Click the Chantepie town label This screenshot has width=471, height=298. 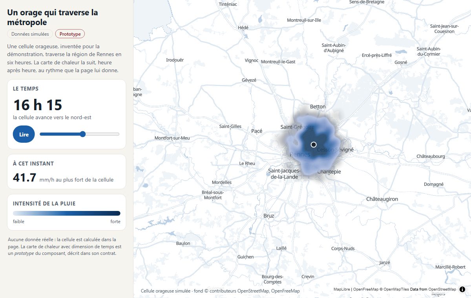(x=329, y=172)
